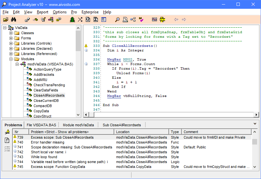
Task: Click the back arrow navigation icon
Action: pyautogui.click(x=176, y=20)
